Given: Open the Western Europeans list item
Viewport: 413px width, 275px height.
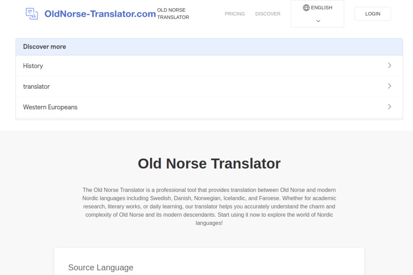Looking at the screenshot, I should (209, 107).
